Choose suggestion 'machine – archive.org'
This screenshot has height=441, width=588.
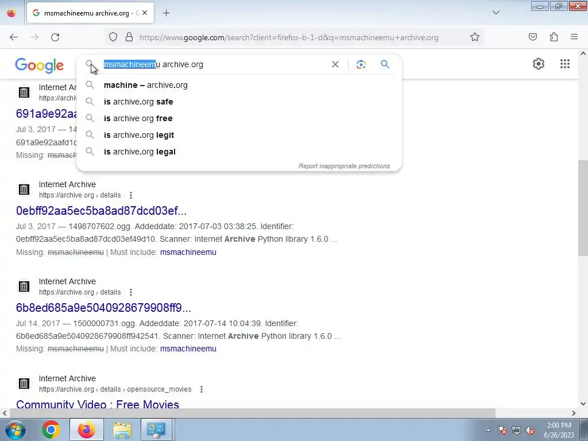(239, 85)
